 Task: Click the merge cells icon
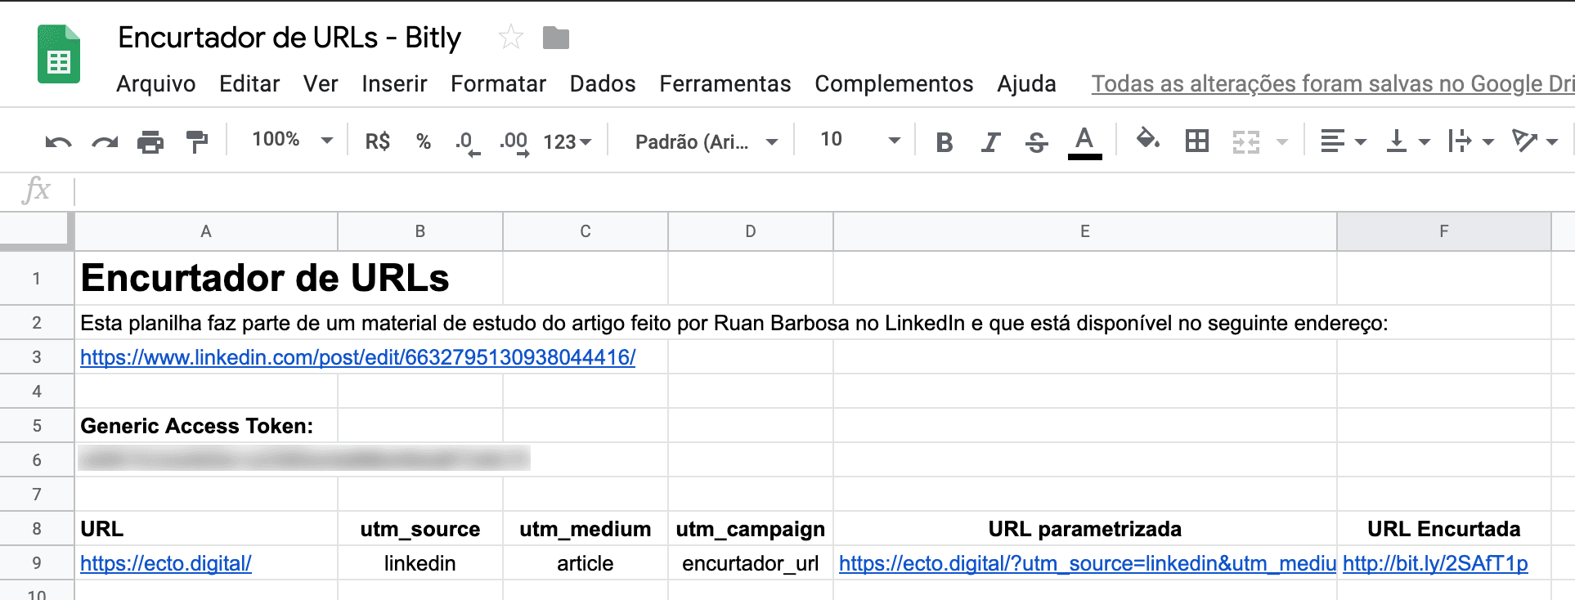[x=1246, y=142]
